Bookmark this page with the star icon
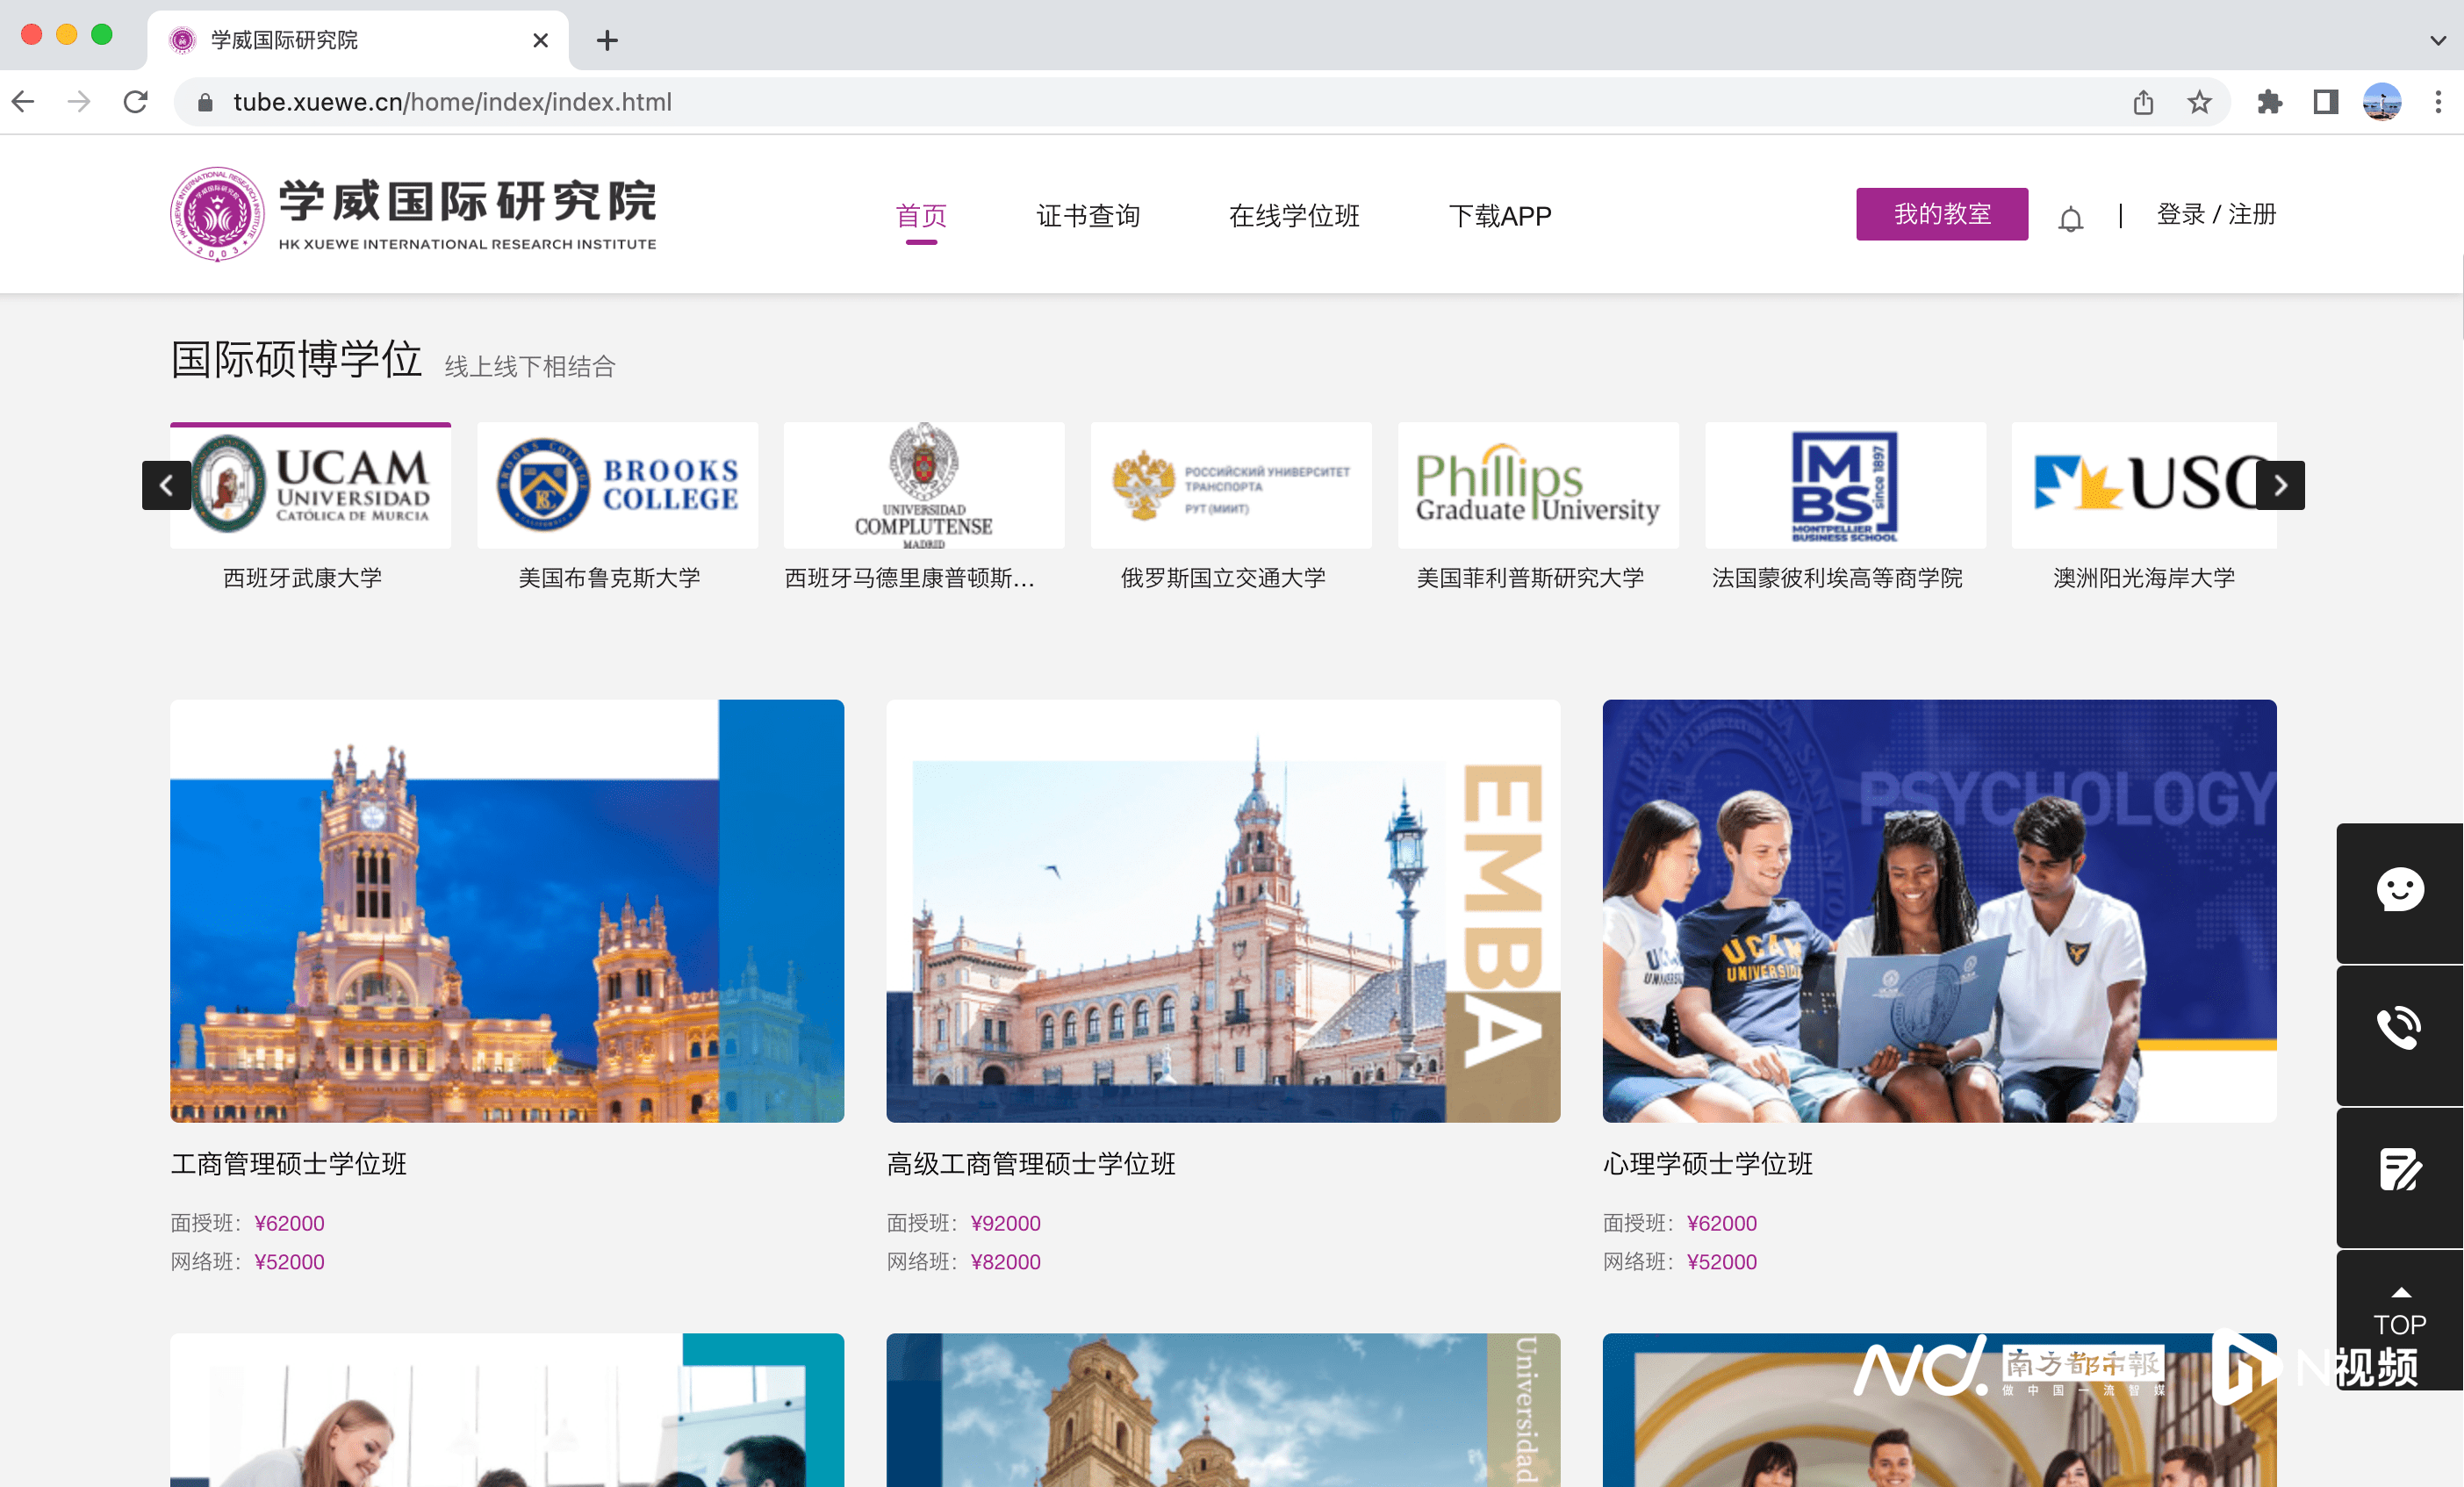Screen dimensions: 2464x1487 [2199, 102]
